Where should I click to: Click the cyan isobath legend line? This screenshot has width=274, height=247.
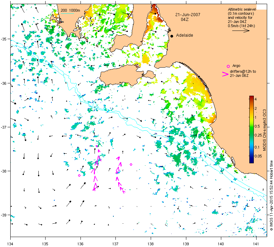coord(67,13)
